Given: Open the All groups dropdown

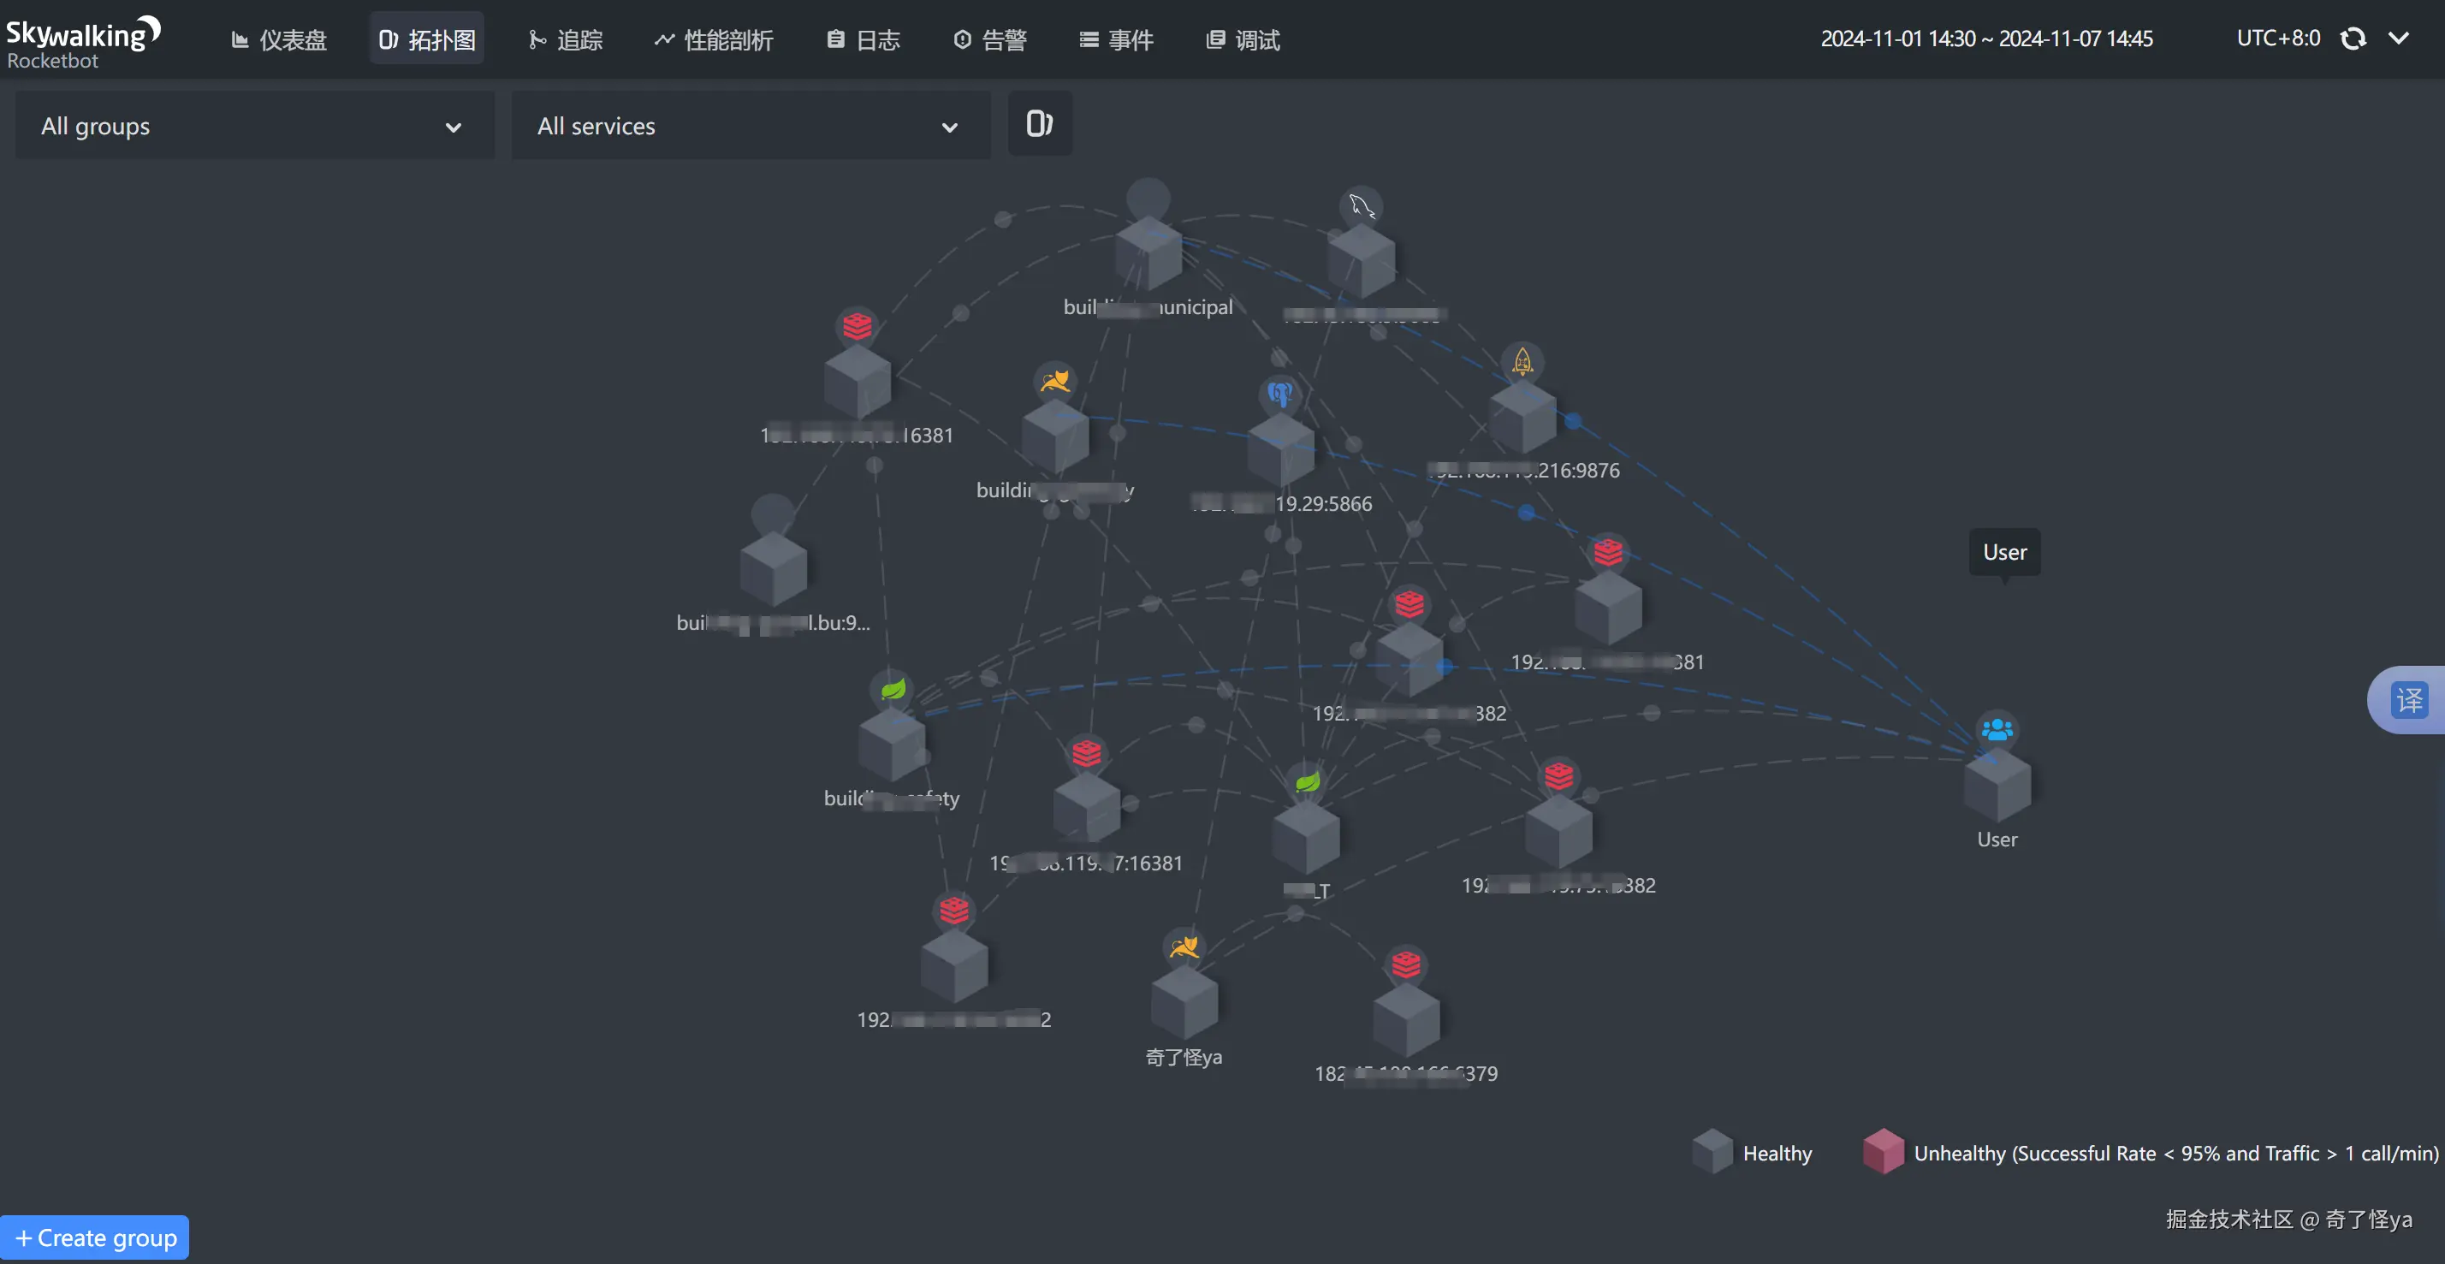Looking at the screenshot, I should tap(254, 126).
